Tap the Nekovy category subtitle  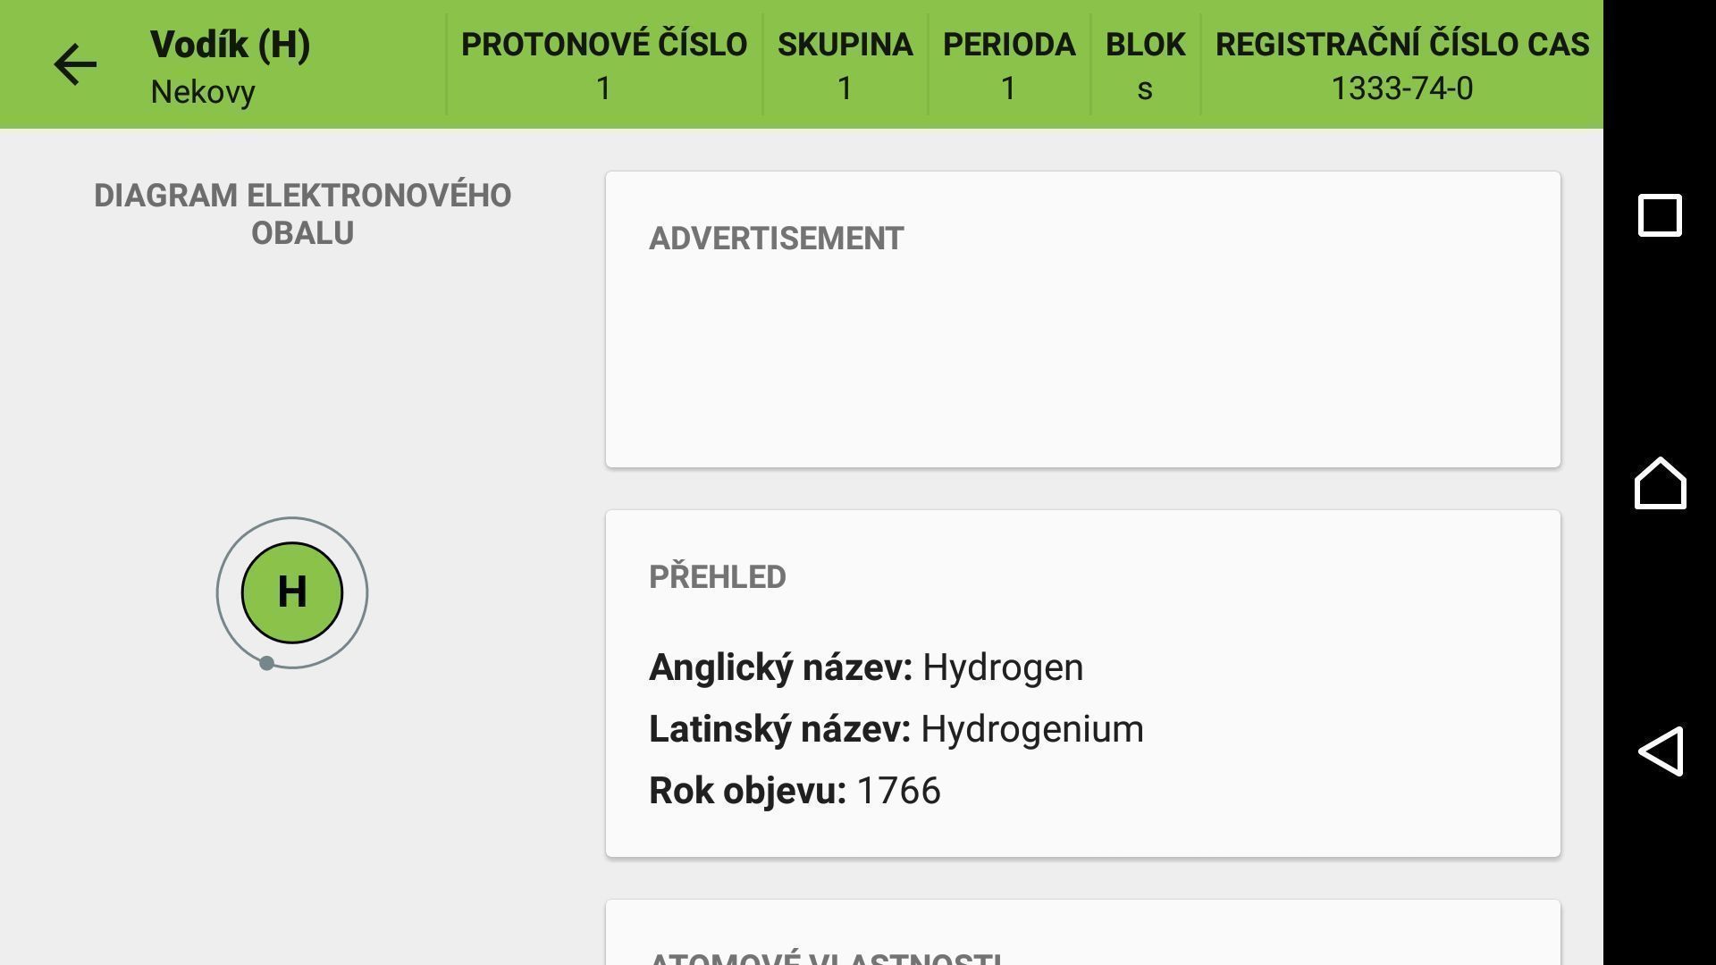tap(203, 92)
